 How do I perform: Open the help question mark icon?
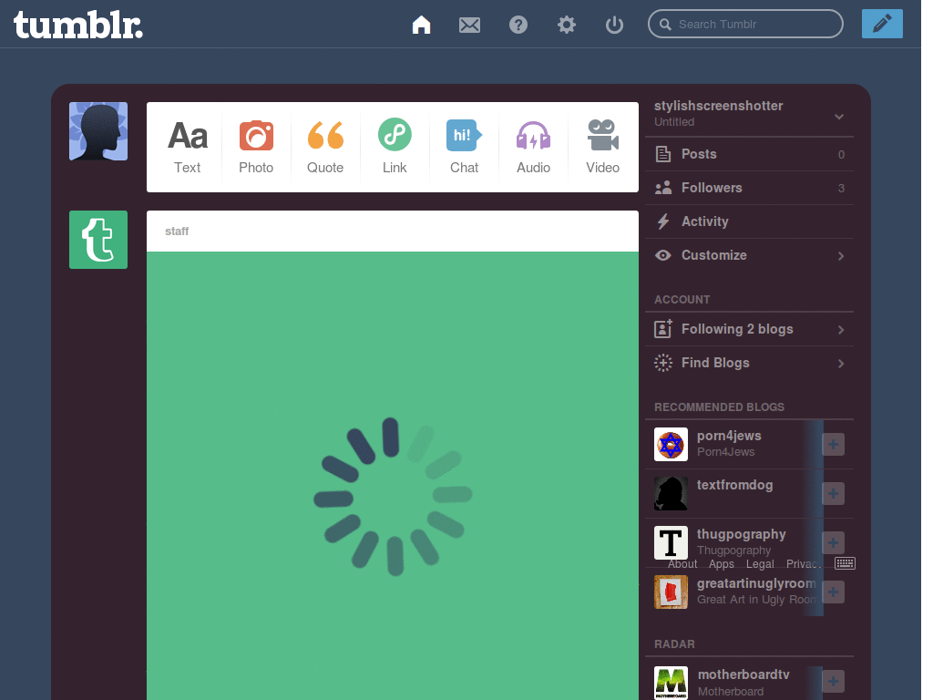point(518,25)
